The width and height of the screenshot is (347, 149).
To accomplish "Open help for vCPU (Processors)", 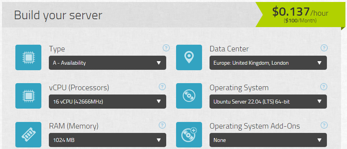I will (162, 87).
